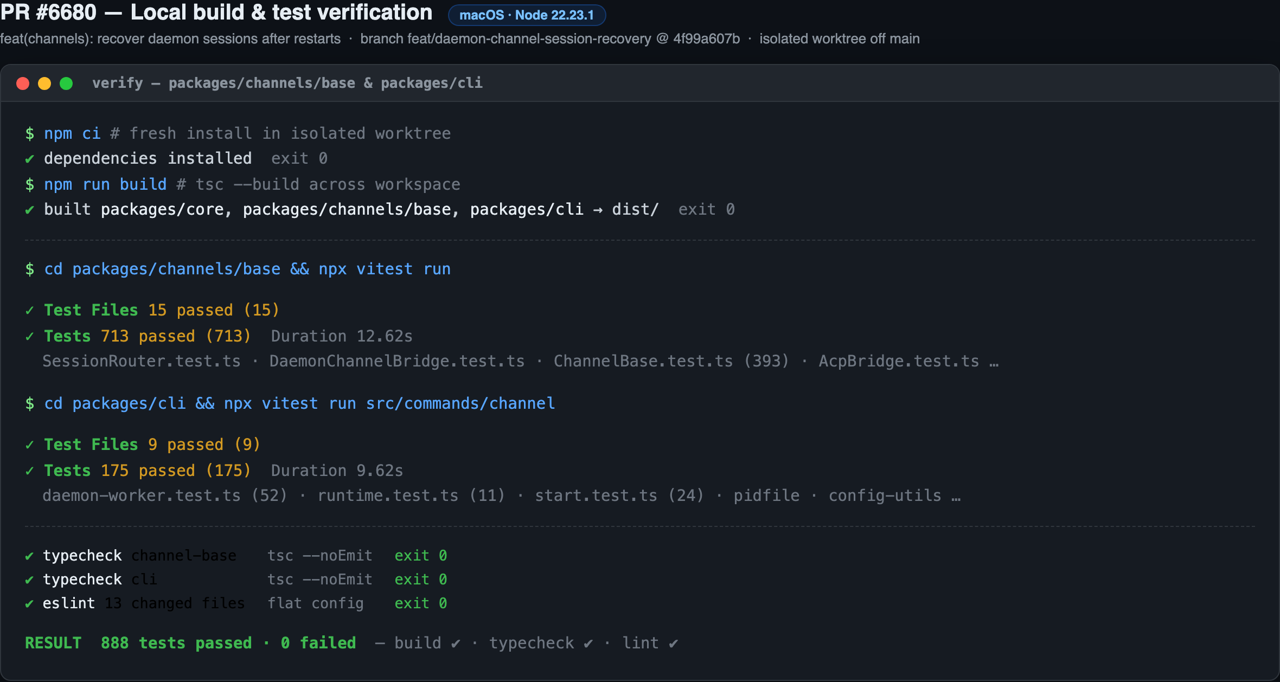1280x682 pixels.
Task: Click 'Test Files 15 passed (15)'
Action: tap(162, 310)
